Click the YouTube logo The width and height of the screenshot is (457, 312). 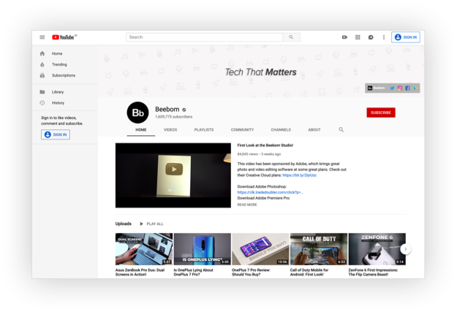pos(64,37)
